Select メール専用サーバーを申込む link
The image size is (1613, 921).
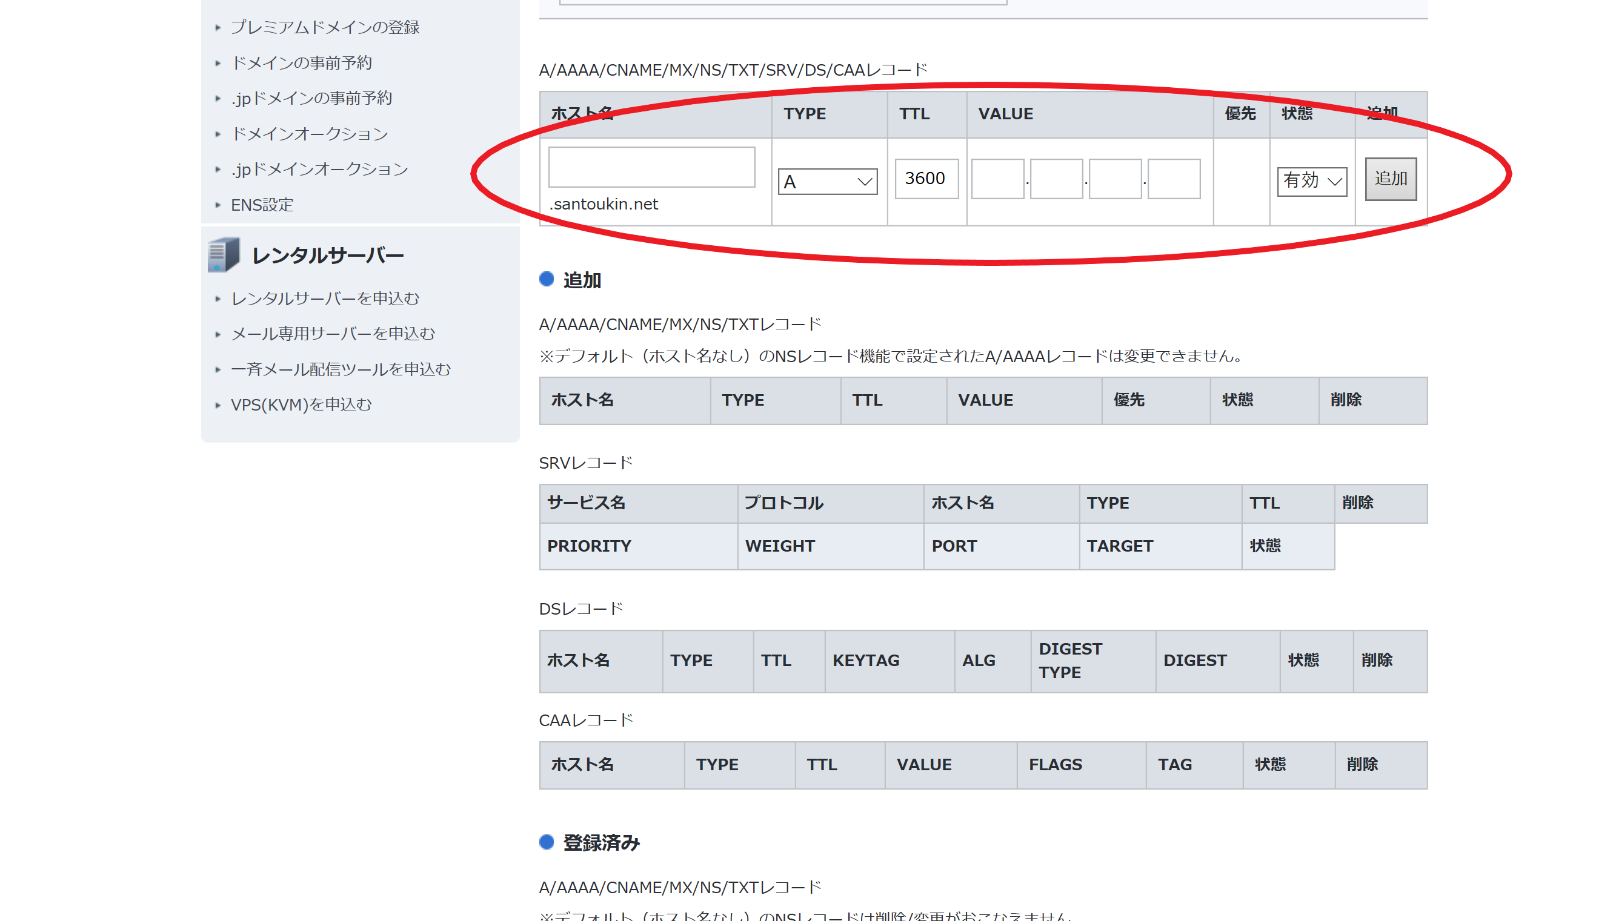click(333, 334)
